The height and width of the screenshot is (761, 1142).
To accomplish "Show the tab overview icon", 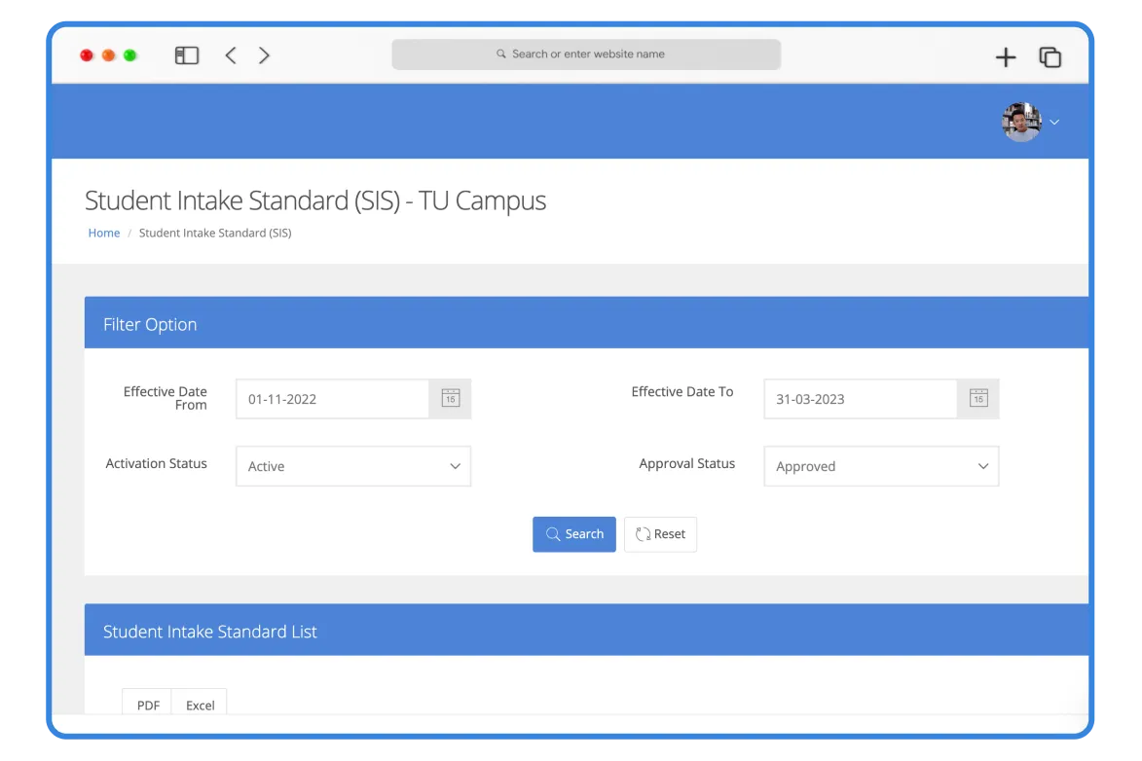I will pos(1050,56).
